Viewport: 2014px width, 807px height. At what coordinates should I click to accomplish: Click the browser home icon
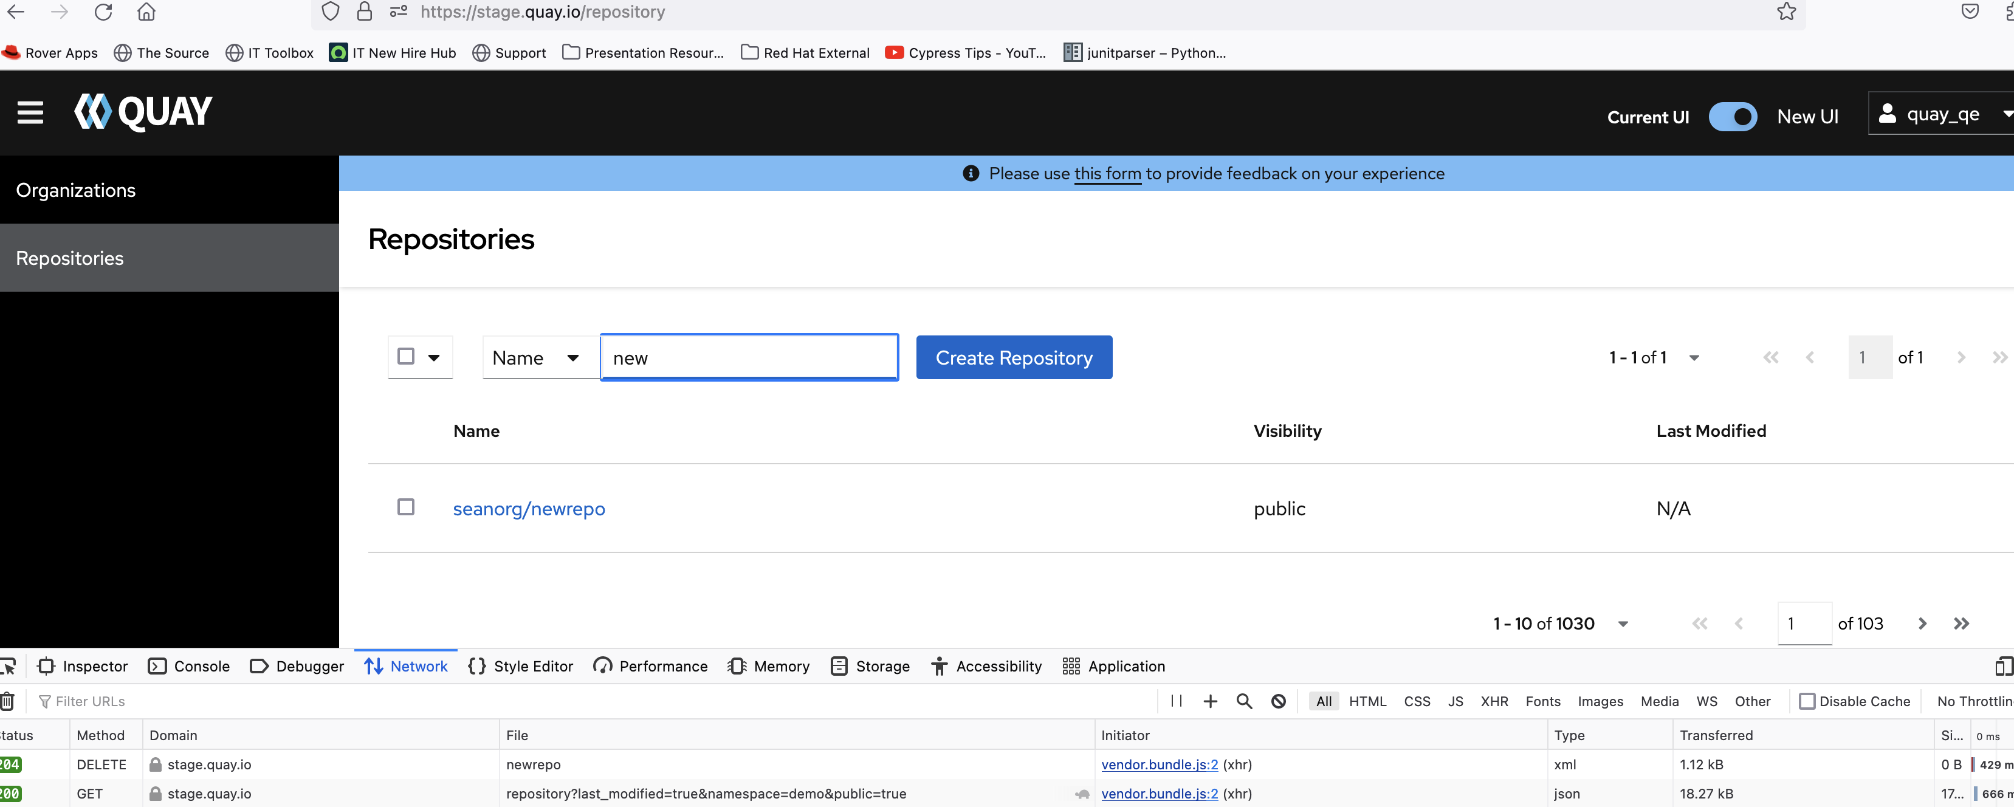146,12
